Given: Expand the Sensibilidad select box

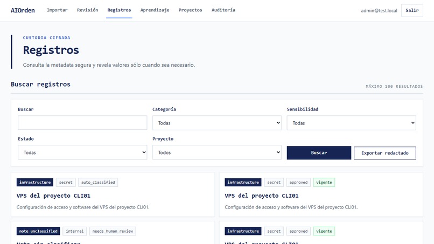Looking at the screenshot, I should (x=351, y=123).
